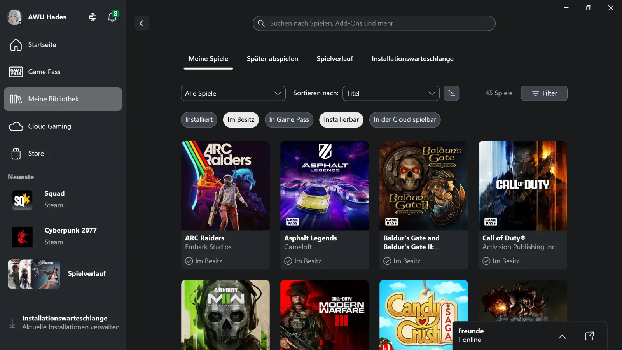Click the Installationswarteschlange download arrow icon
The image size is (622, 350).
click(12, 323)
